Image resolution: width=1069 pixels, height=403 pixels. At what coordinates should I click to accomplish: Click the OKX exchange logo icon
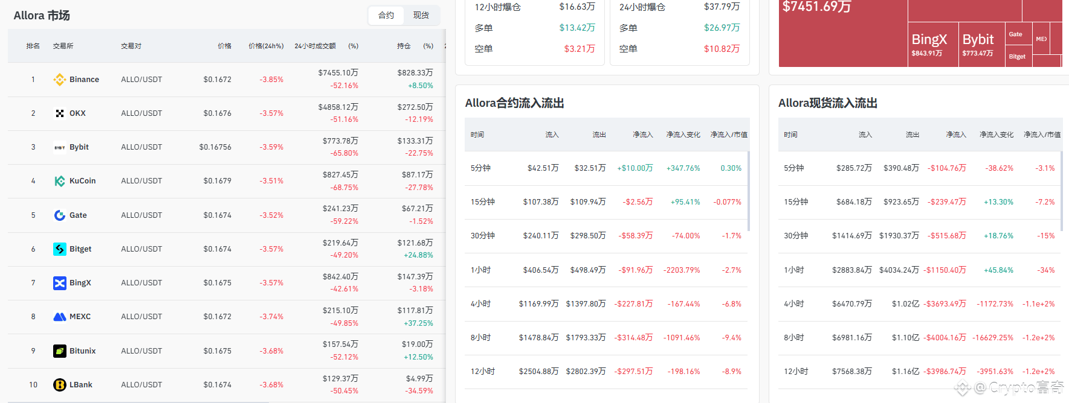59,113
